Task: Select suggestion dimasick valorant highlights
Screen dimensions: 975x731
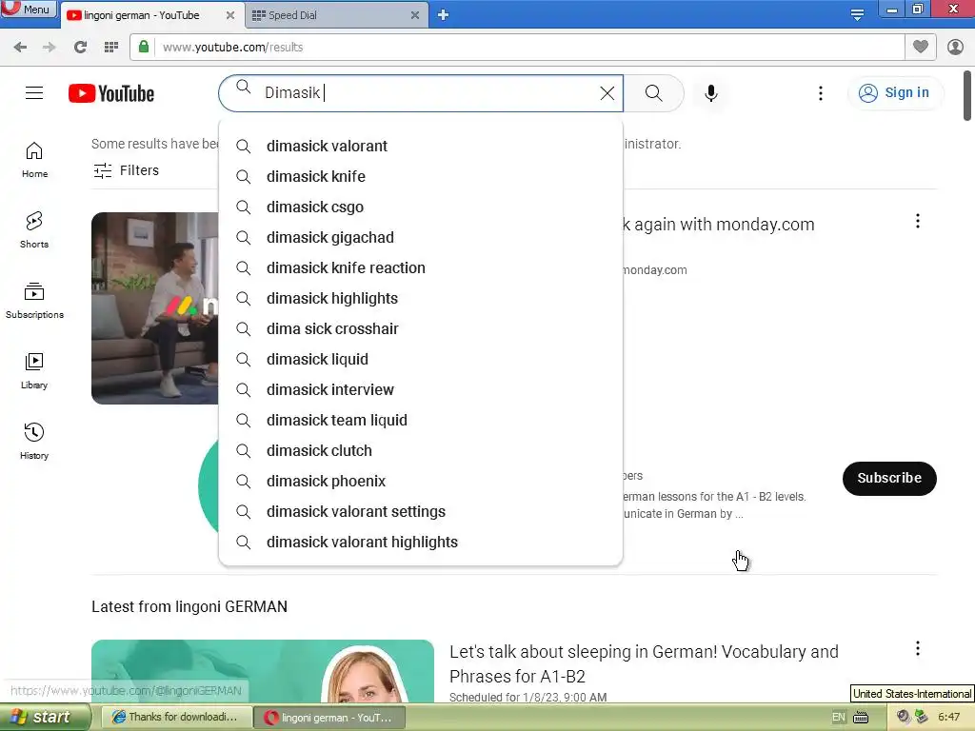Action: click(x=421, y=542)
